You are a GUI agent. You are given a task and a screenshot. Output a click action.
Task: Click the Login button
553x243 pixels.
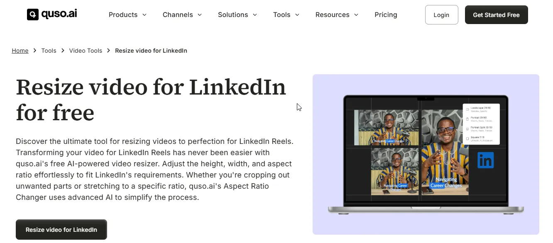[x=441, y=15]
